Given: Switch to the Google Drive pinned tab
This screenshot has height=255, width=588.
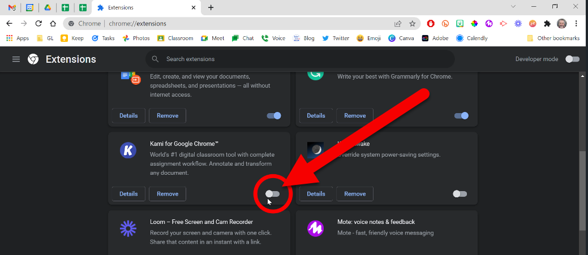Looking at the screenshot, I should click(x=47, y=7).
